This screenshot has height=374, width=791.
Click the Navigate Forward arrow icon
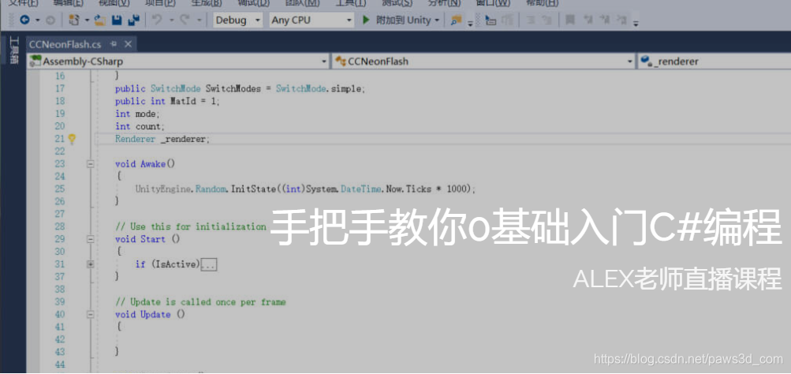(50, 21)
